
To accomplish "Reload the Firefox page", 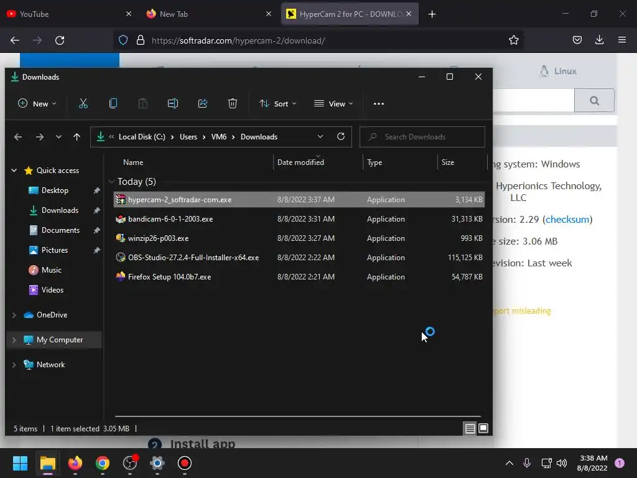I will (x=60, y=40).
